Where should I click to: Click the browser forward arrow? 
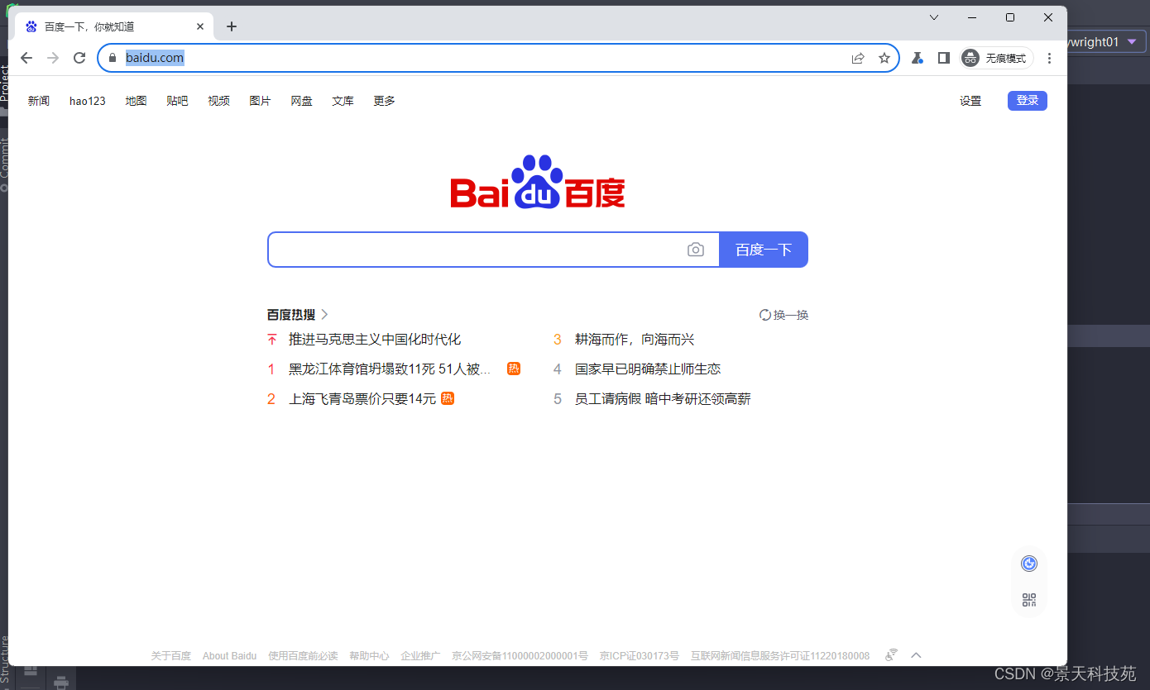point(53,58)
